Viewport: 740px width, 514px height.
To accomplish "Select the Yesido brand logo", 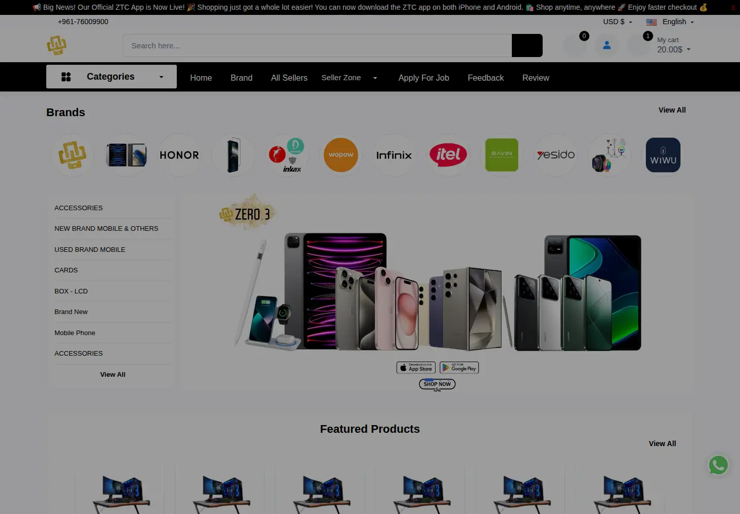I will point(556,155).
